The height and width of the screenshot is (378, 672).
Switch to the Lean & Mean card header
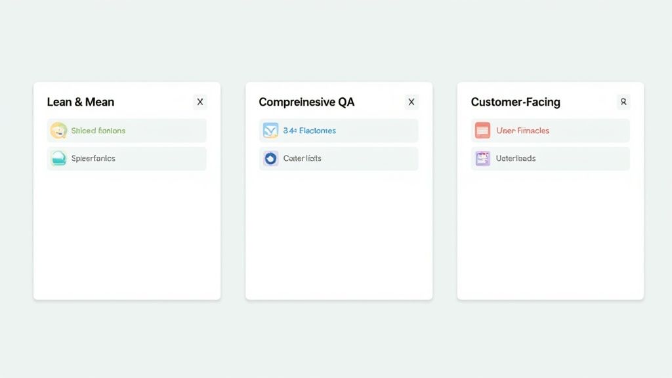point(81,102)
